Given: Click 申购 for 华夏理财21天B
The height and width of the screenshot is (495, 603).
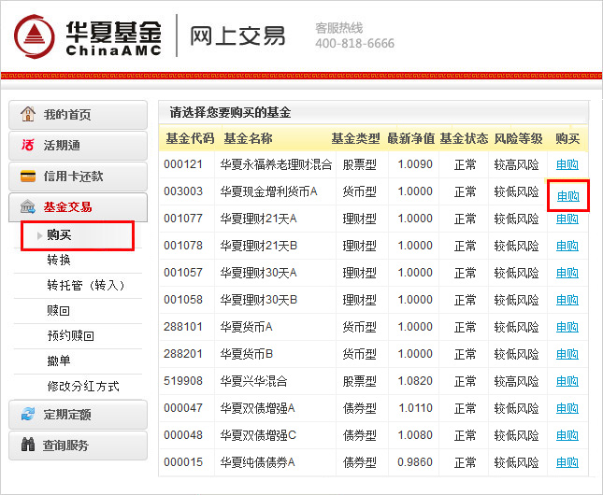Looking at the screenshot, I should pos(567,246).
